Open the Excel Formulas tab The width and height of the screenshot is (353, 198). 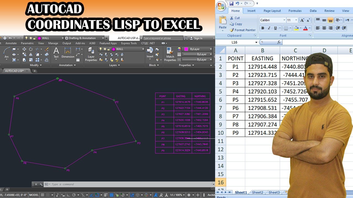coord(295,11)
